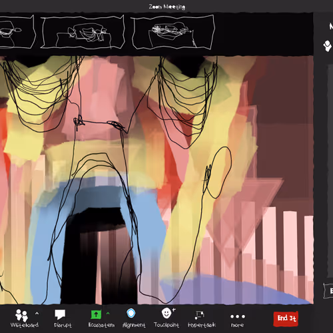Select the rightmost sketch video thumbnail
333x333 pixels.
(x=173, y=32)
